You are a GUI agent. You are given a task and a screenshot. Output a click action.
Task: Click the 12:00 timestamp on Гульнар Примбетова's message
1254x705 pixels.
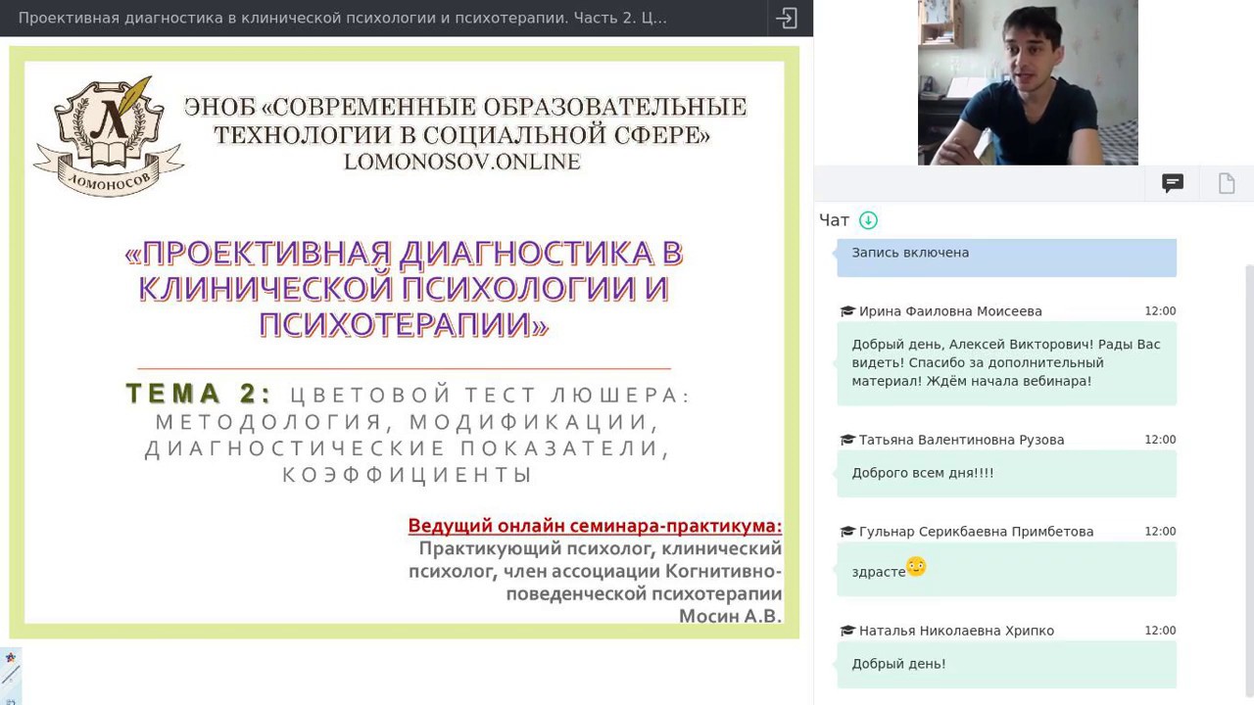click(x=1160, y=532)
